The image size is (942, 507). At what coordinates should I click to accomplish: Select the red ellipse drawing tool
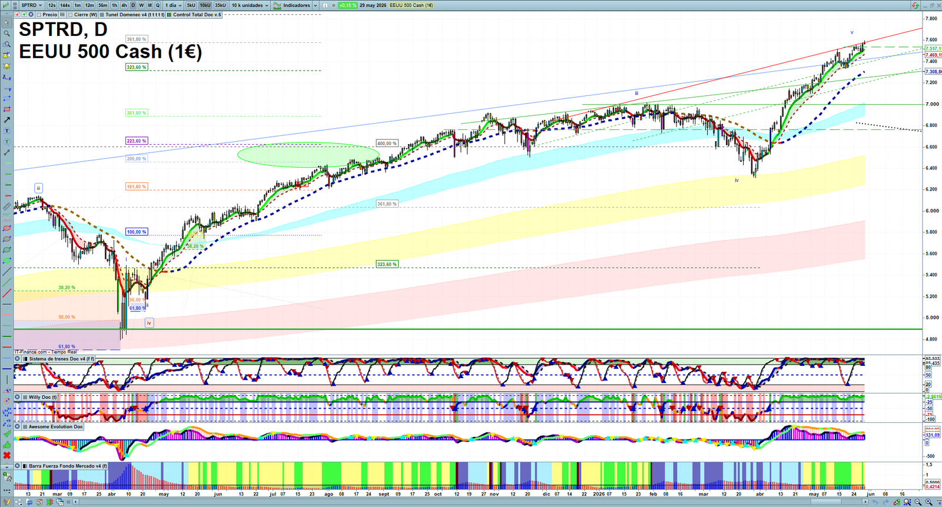pos(7,228)
